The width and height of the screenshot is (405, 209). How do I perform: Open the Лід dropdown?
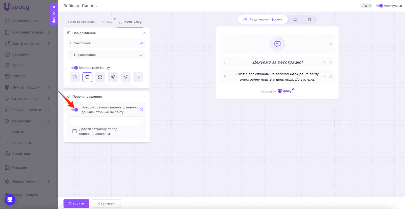[367, 6]
